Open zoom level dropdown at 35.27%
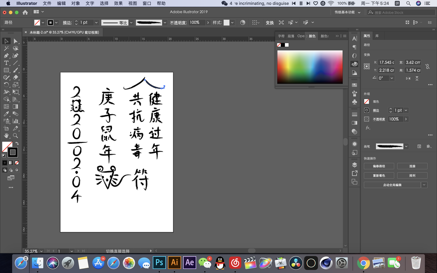 41,251
